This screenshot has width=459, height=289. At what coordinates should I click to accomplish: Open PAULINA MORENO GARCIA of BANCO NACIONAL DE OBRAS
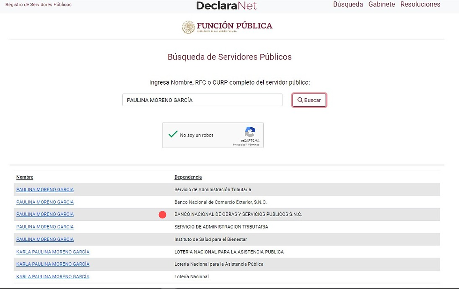coord(45,214)
